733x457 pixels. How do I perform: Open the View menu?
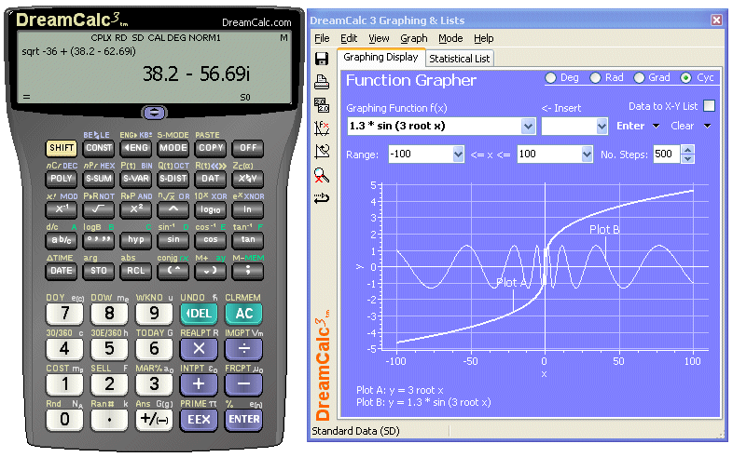[379, 39]
